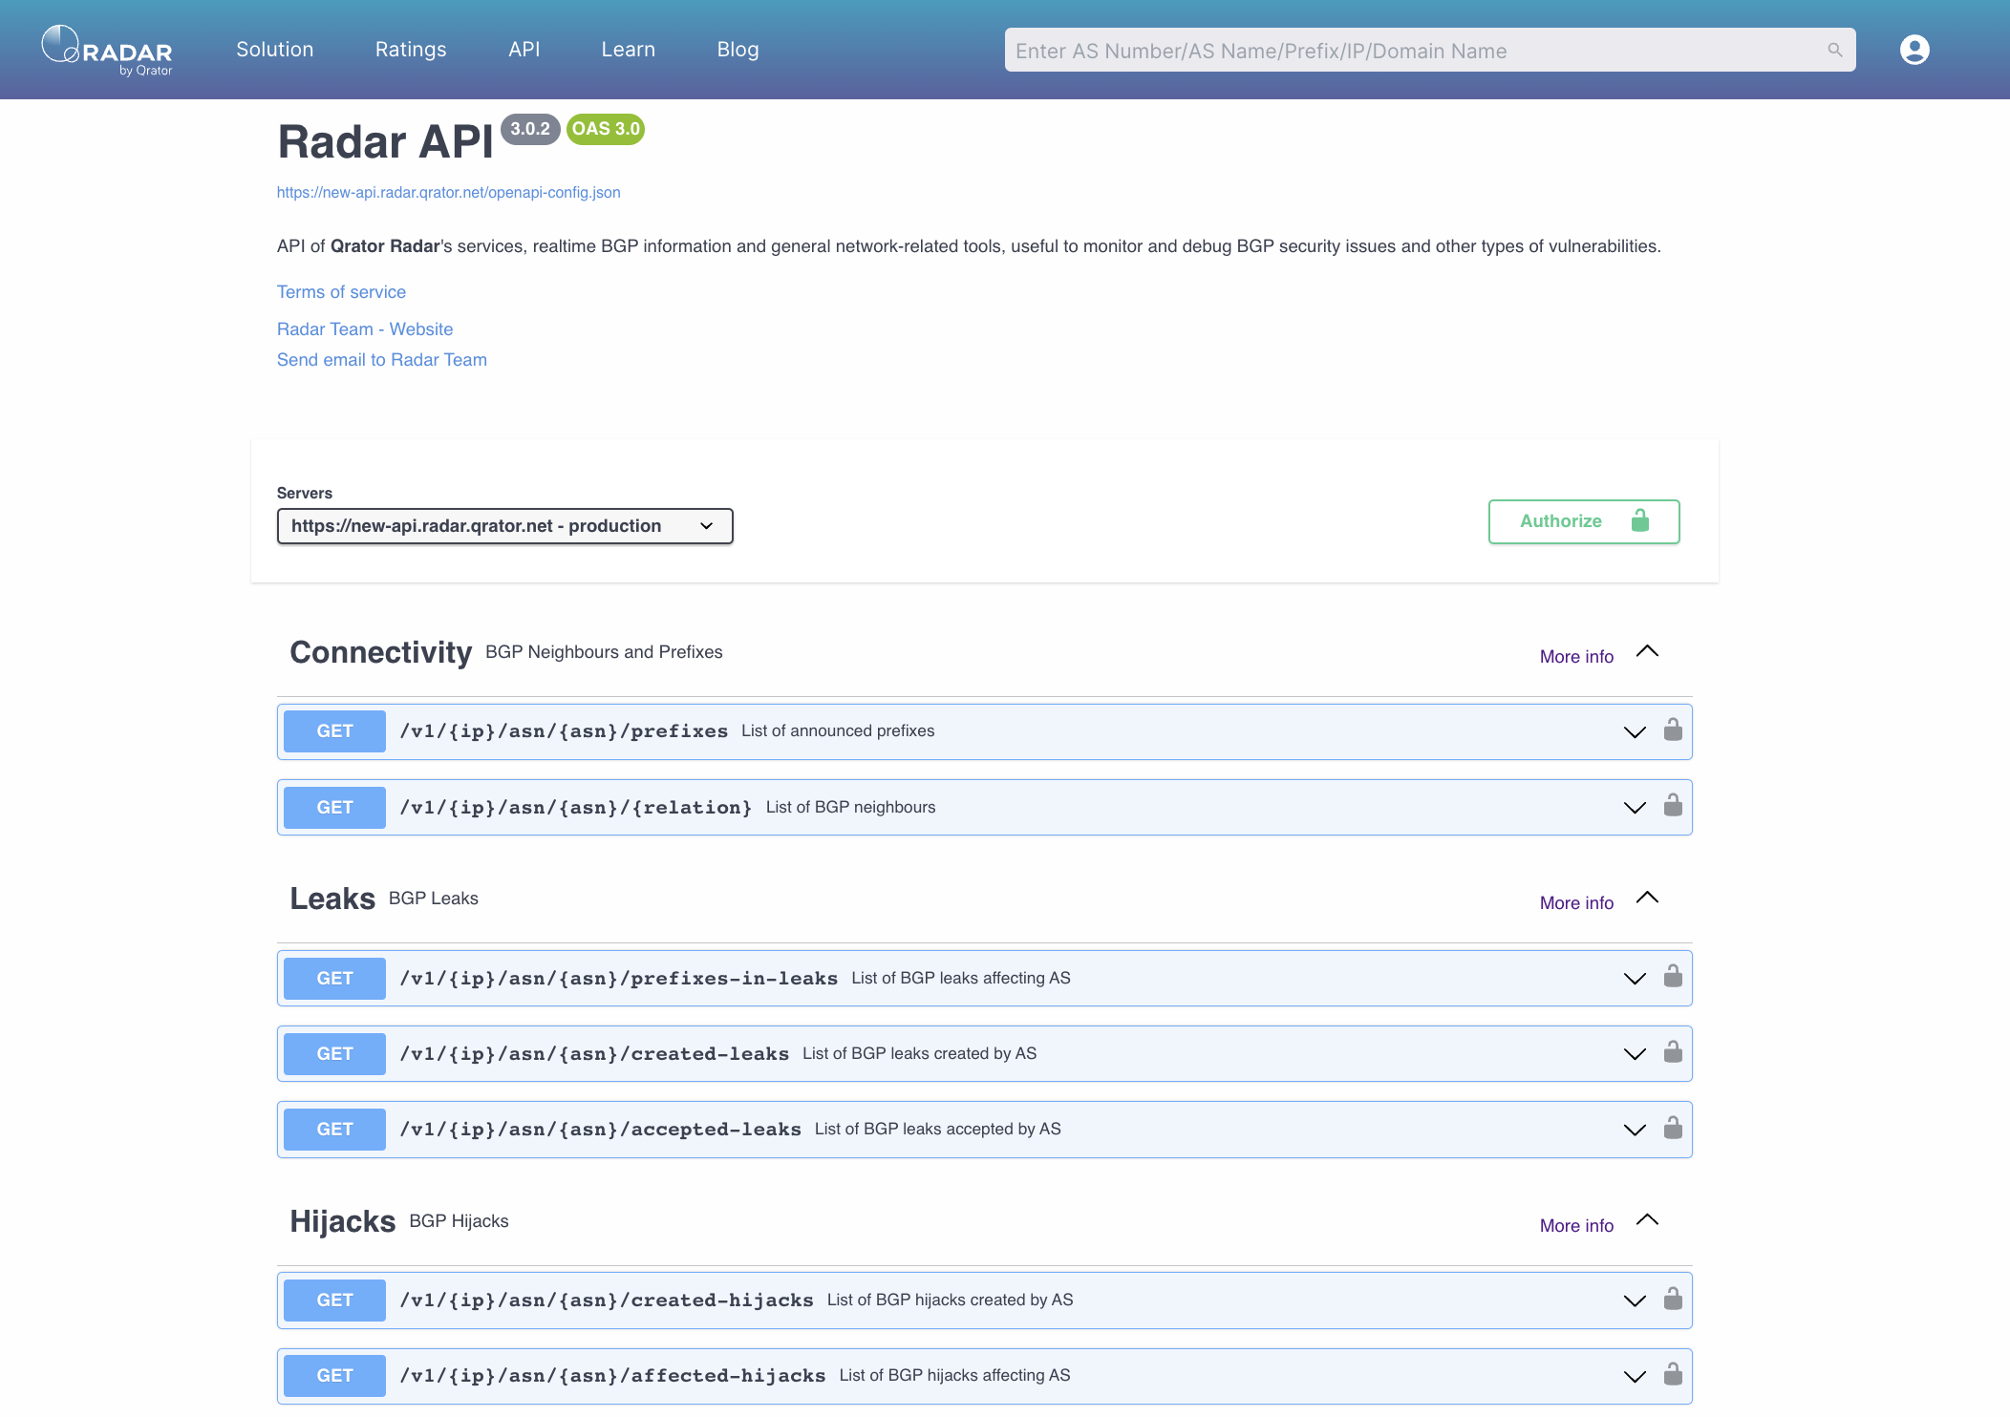This screenshot has width=2010, height=1417.
Task: Click lock icon on {relation} endpoint row
Action: coord(1673,806)
